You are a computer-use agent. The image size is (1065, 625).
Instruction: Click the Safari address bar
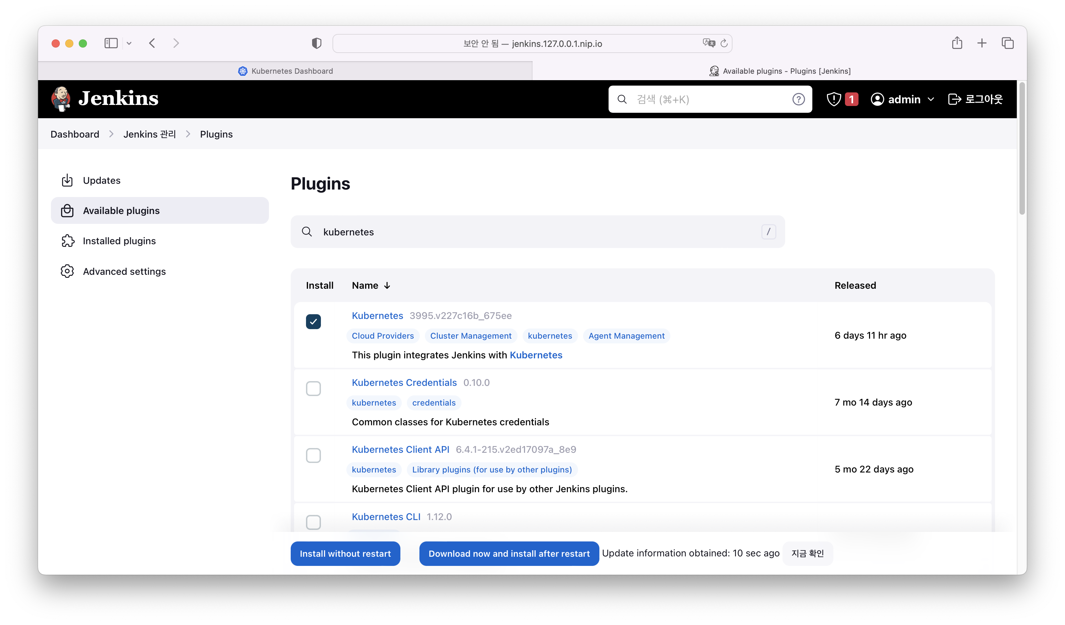pyautogui.click(x=532, y=43)
